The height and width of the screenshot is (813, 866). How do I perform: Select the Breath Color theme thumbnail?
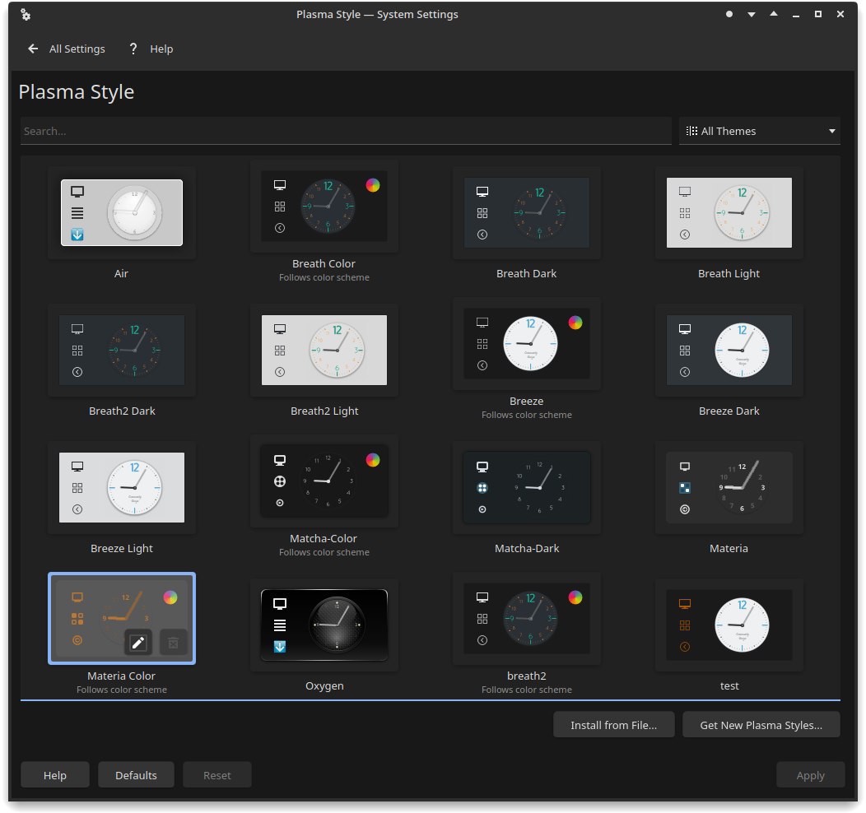(324, 207)
